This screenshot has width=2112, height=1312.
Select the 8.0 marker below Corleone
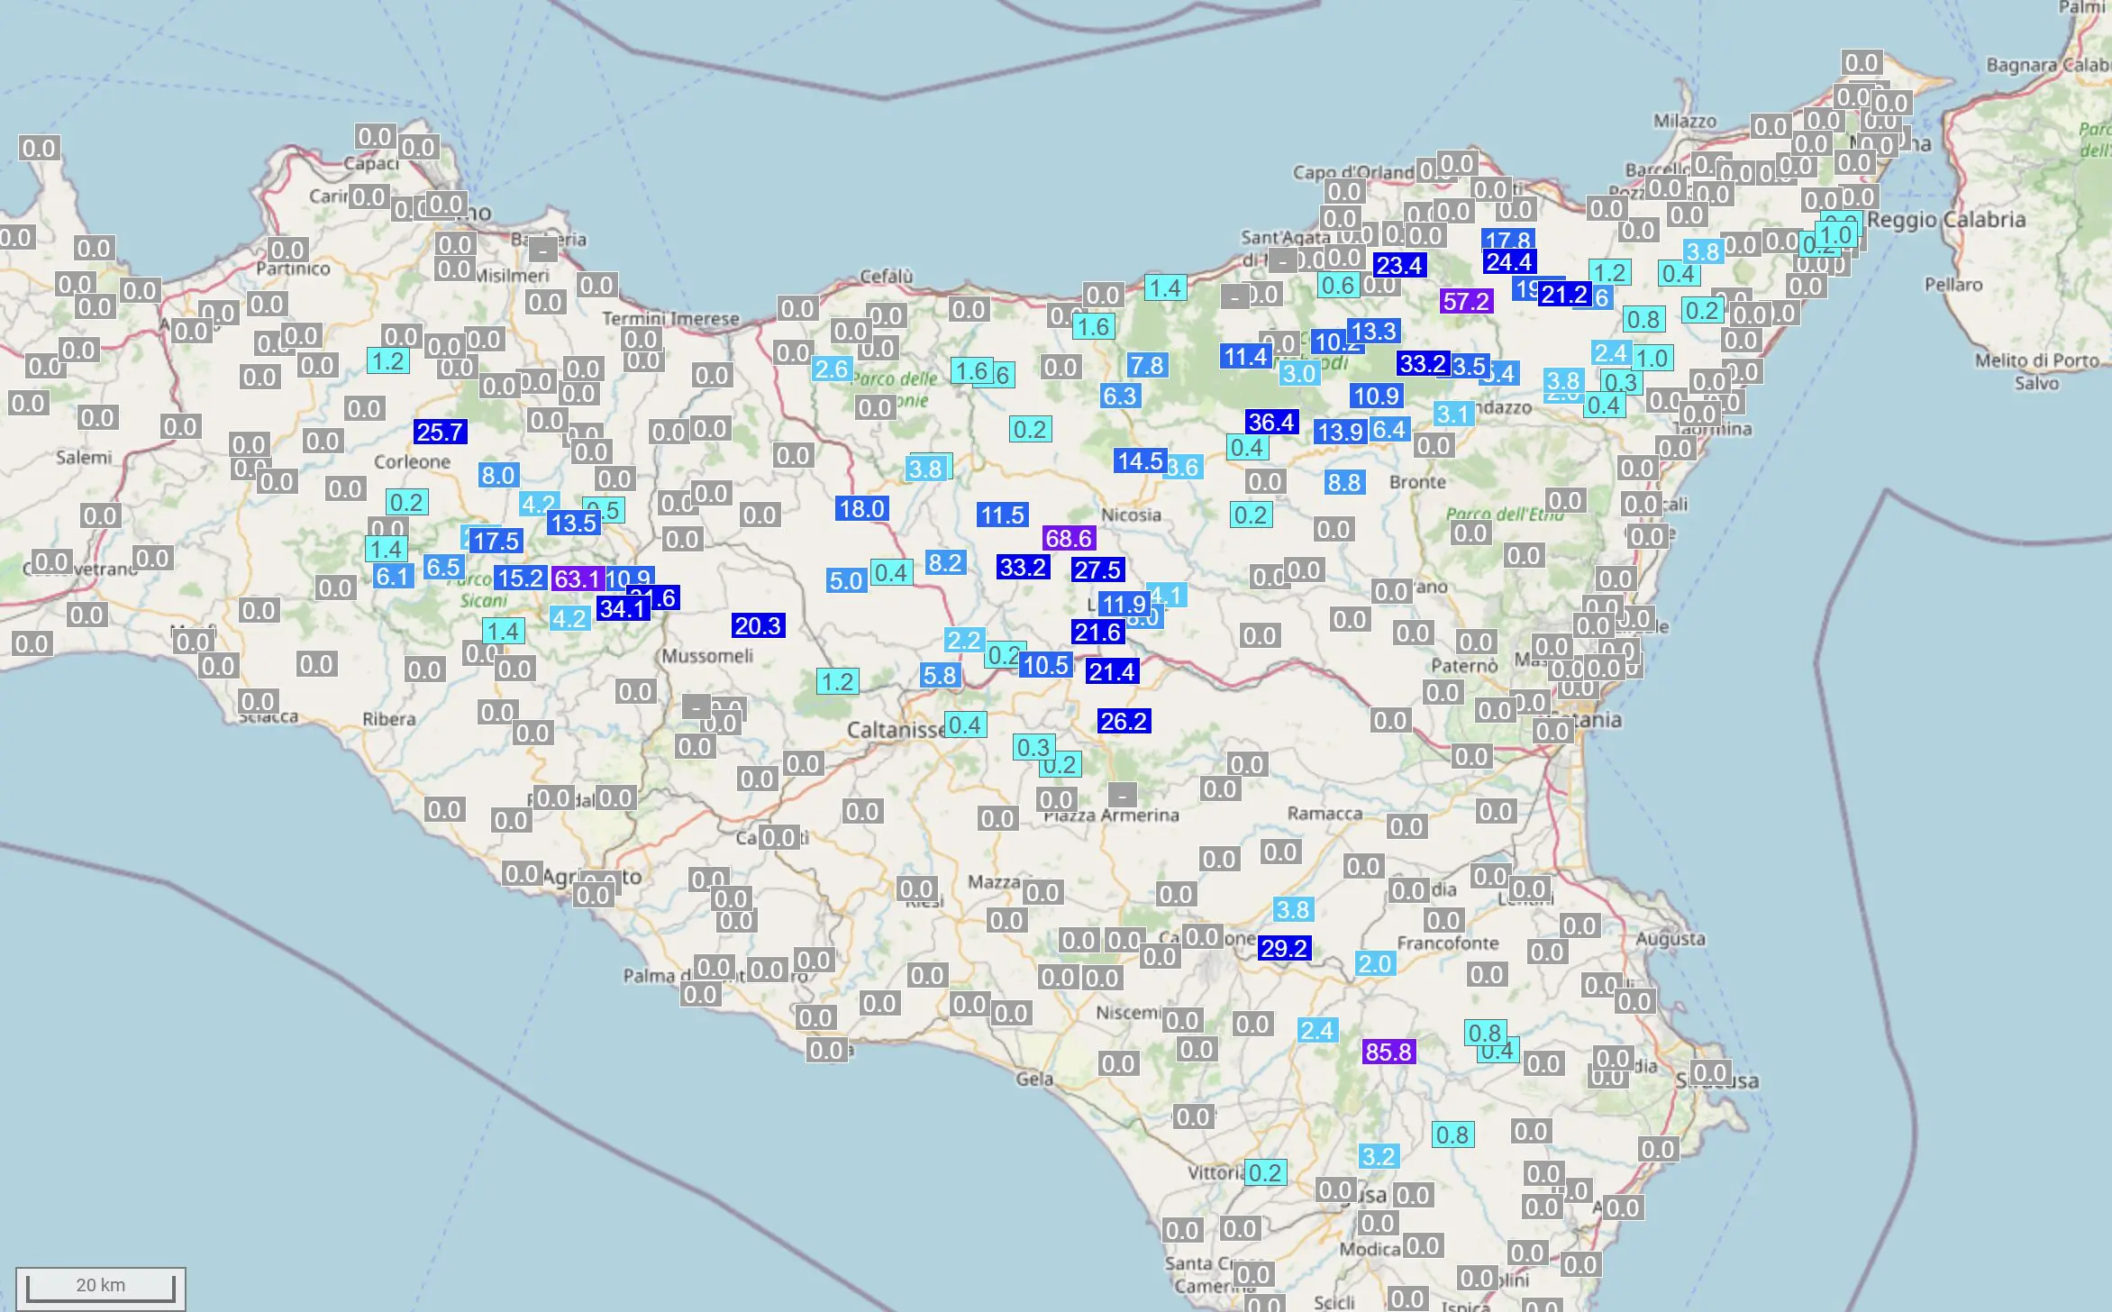pyautogui.click(x=498, y=476)
